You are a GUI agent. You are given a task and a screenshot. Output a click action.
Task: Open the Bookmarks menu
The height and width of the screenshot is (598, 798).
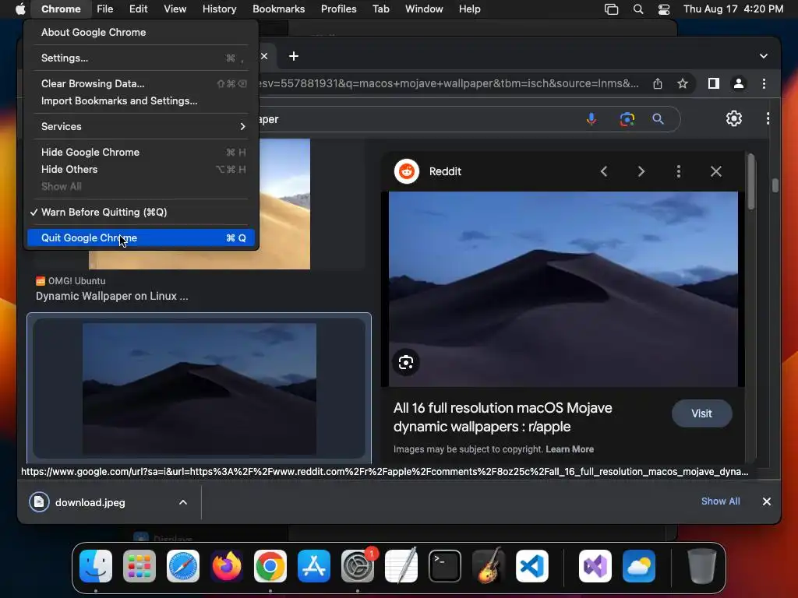278,9
